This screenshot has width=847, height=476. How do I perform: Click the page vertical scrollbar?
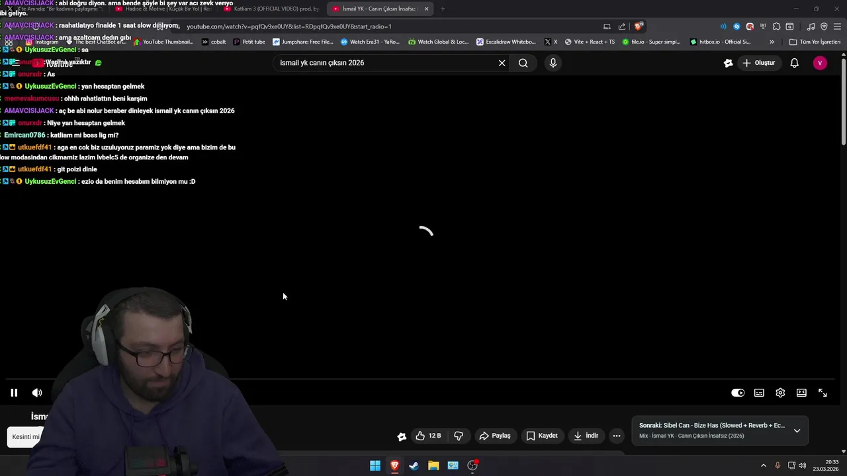coord(843,102)
